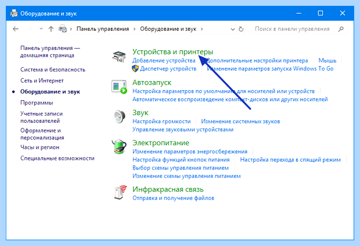Screen dimensions: 360x246
Task: Open Устройства и принтеры heading
Action: tap(172, 52)
